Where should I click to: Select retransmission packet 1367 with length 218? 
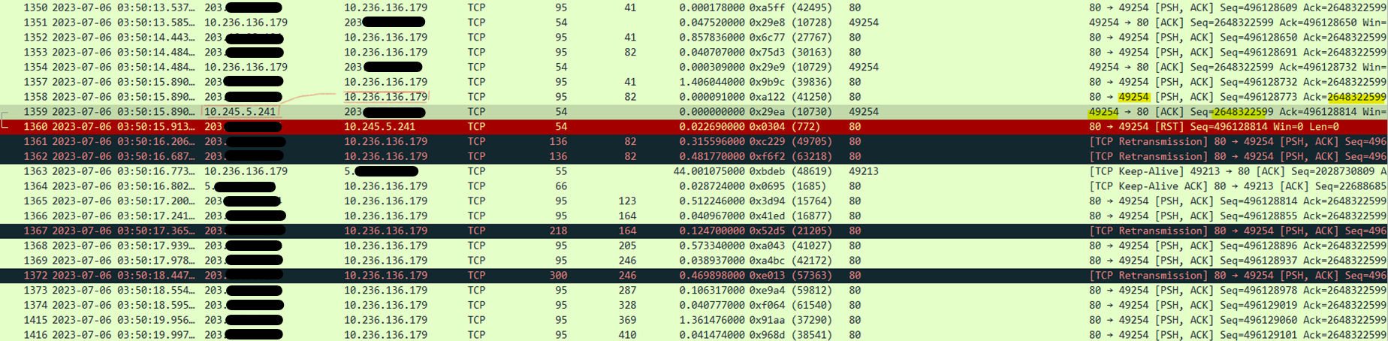click(694, 231)
